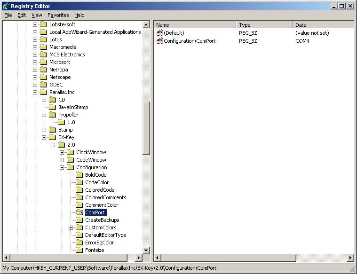The image size is (357, 274).
Task: Select the ColoredComments key label
Action: coord(106,197)
